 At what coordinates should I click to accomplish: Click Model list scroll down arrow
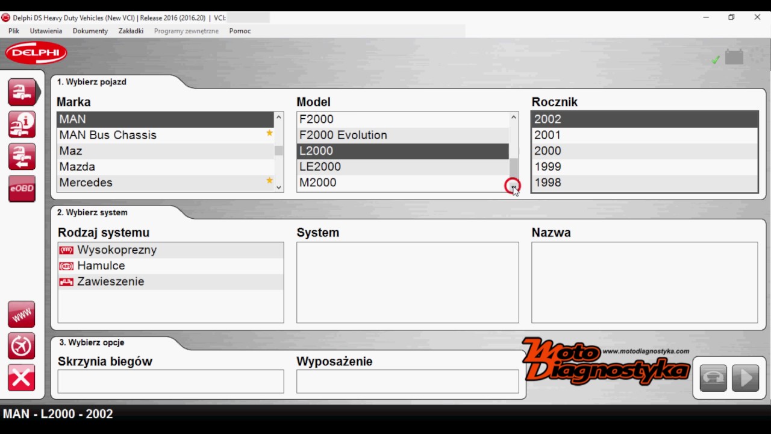tap(514, 187)
